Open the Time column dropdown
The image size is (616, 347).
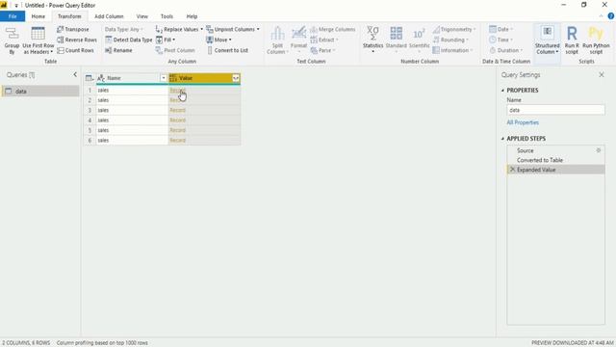click(x=500, y=40)
